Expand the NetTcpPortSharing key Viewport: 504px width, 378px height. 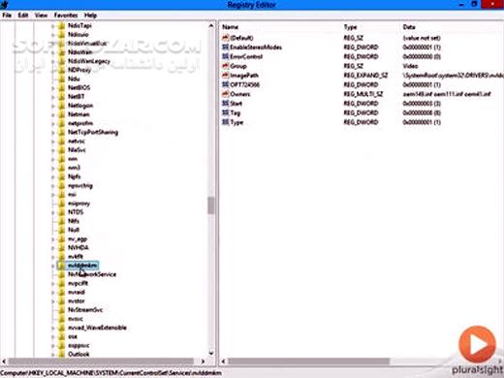coord(53,132)
